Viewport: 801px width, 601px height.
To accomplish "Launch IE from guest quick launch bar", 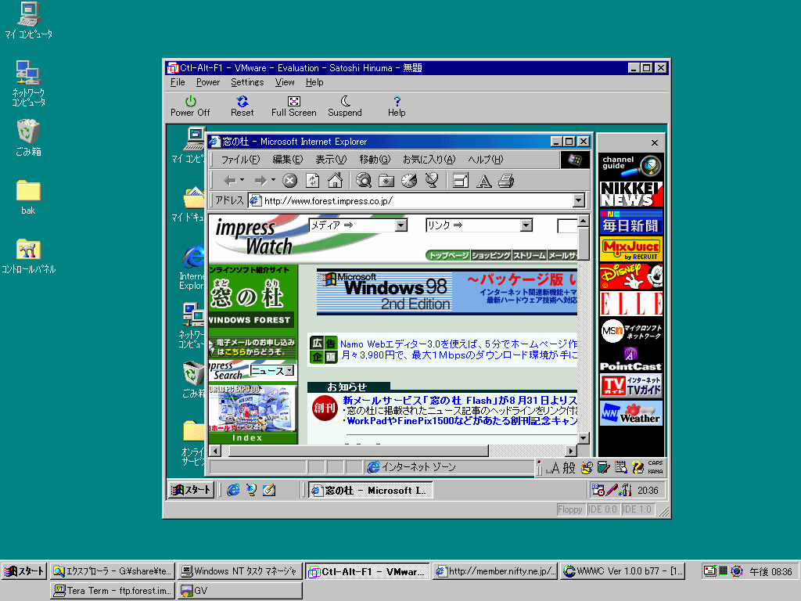I will click(x=233, y=490).
